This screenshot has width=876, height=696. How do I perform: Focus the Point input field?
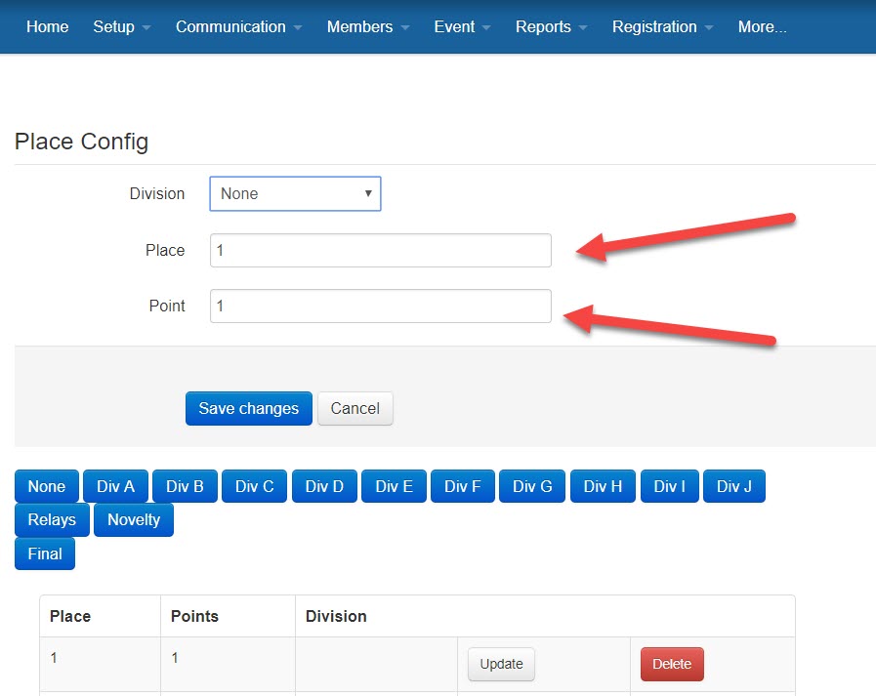(x=381, y=307)
